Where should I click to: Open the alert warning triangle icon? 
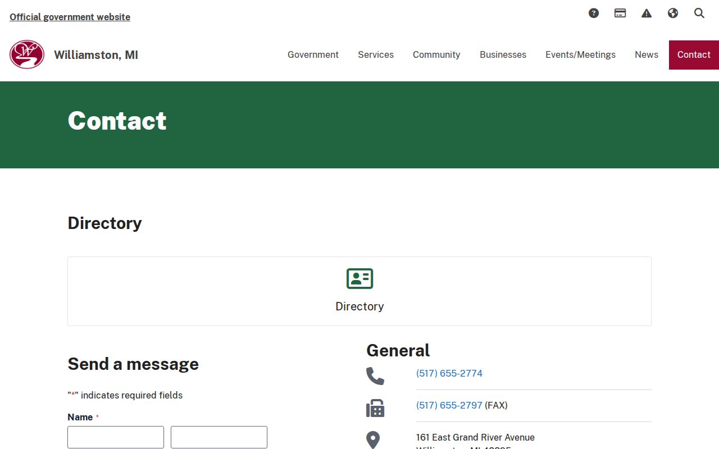pos(647,13)
